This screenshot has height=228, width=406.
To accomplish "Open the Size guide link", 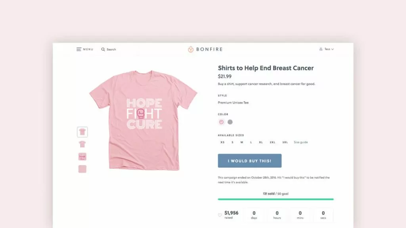I will [x=301, y=142].
